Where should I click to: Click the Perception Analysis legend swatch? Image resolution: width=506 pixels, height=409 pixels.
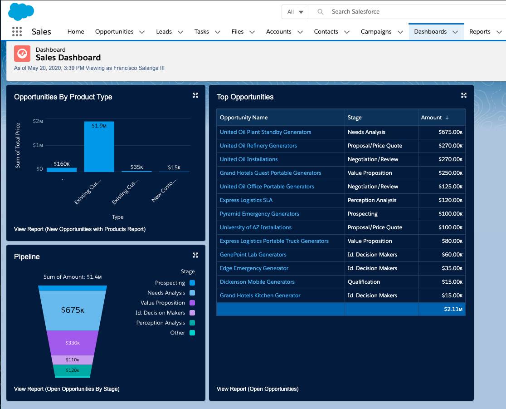point(192,323)
